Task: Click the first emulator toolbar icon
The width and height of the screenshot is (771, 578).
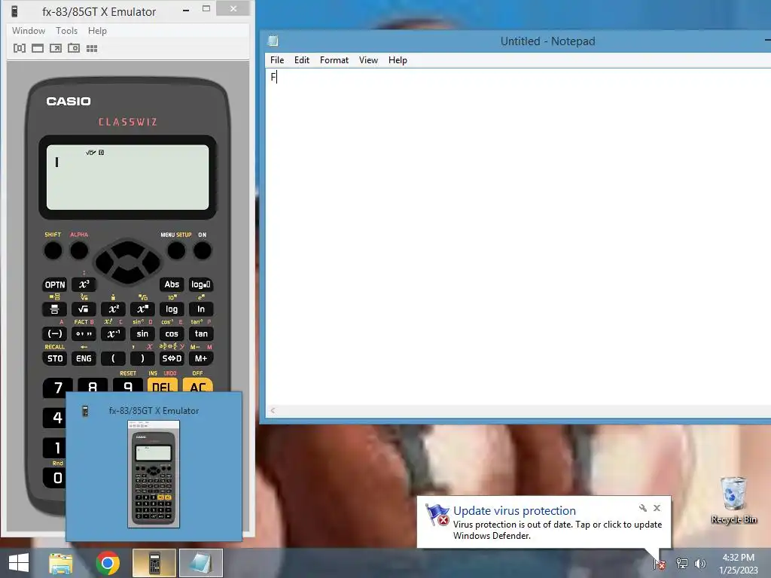Action: pyautogui.click(x=19, y=48)
